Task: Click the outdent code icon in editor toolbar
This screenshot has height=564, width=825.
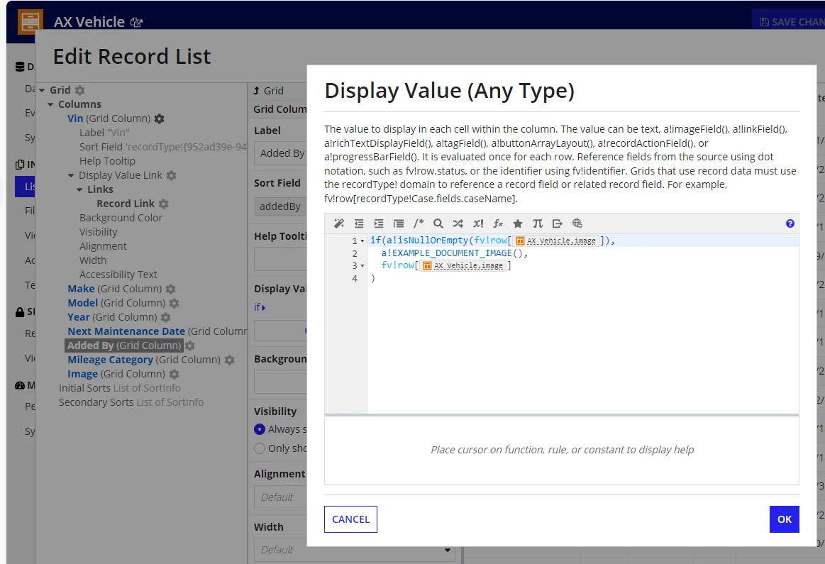Action: click(x=359, y=223)
